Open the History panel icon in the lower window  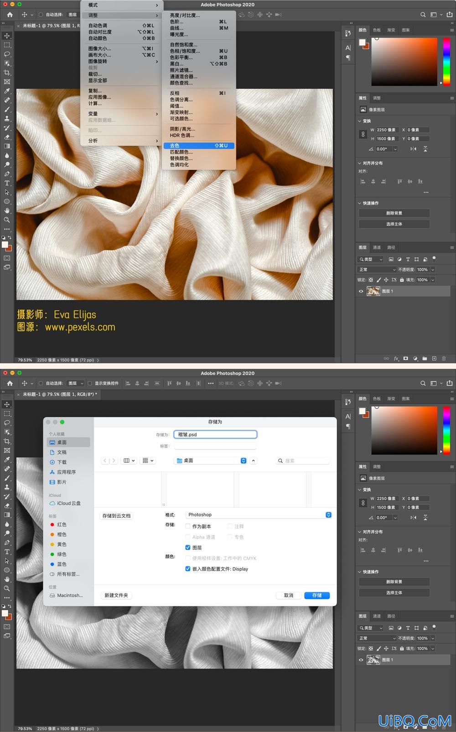pos(348,402)
